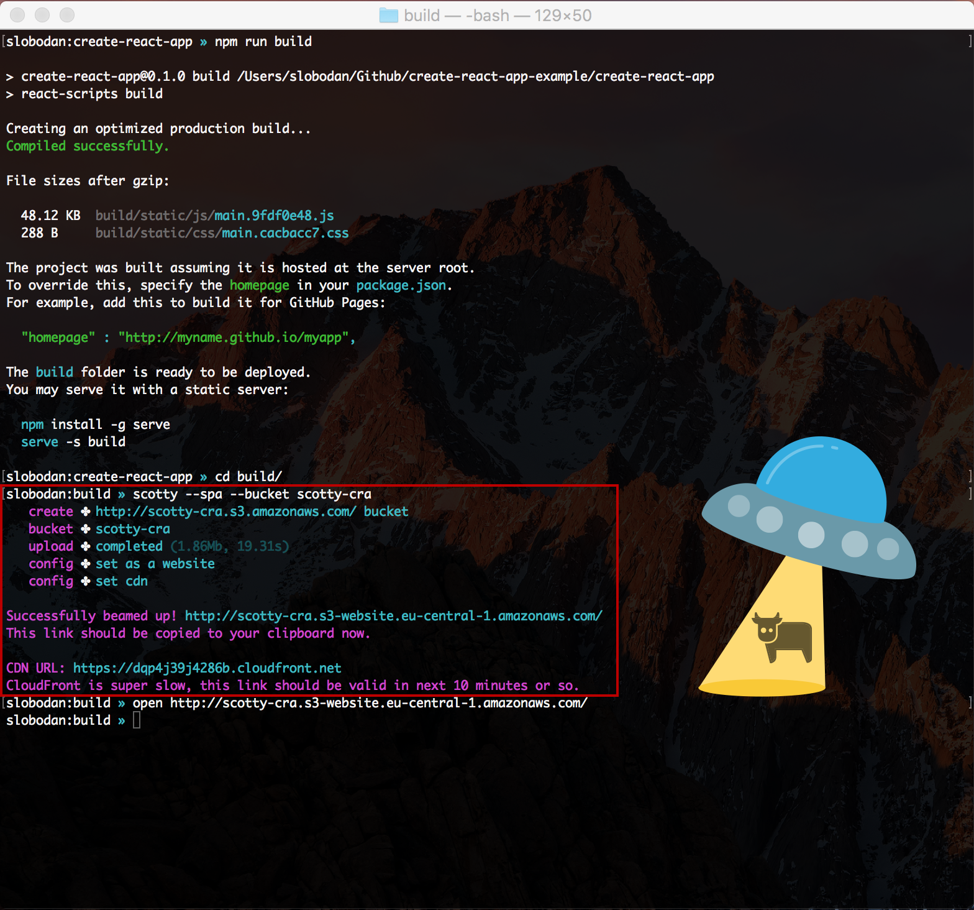Click the 'react-scripts build' line
The width and height of the screenshot is (974, 910).
pyautogui.click(x=92, y=94)
